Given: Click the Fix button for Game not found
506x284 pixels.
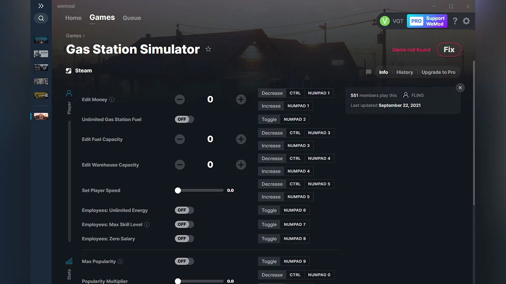Looking at the screenshot, I should [449, 49].
